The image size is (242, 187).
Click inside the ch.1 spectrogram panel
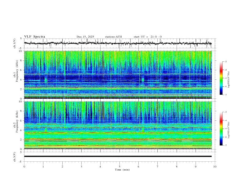(x=118, y=75)
